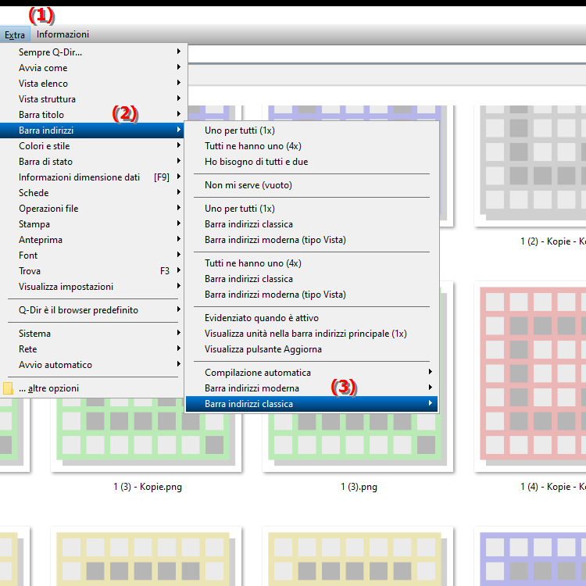Expand Barra titolo submenu
Viewport: 586px width, 586px height.
[x=92, y=115]
